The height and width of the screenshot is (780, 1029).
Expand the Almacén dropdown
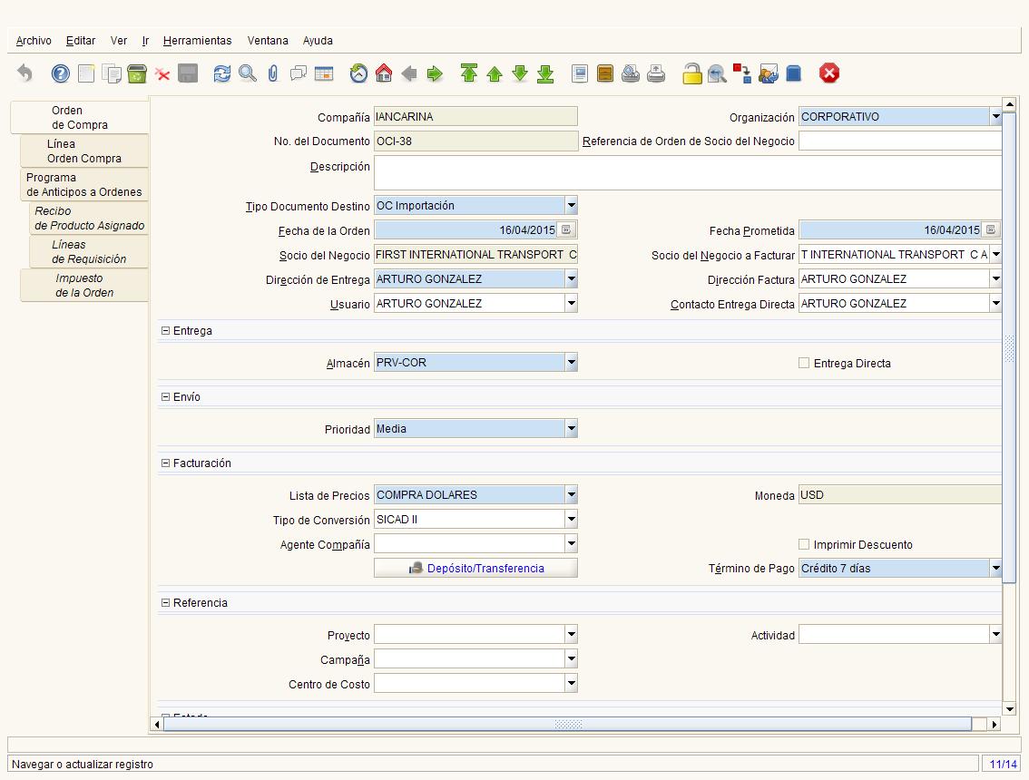click(571, 362)
